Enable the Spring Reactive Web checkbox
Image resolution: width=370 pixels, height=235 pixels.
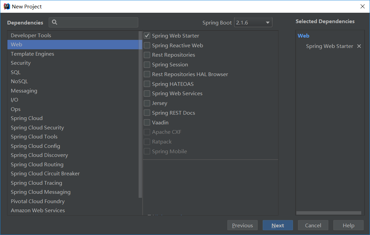pyautogui.click(x=147, y=45)
